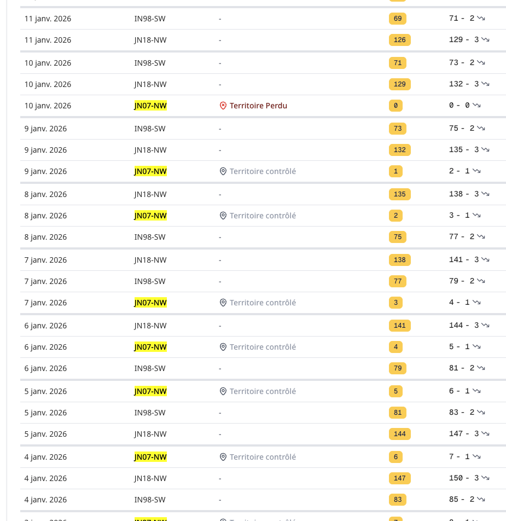Click the map pin icon in the 7 janv. JN07-NW row

tap(223, 303)
